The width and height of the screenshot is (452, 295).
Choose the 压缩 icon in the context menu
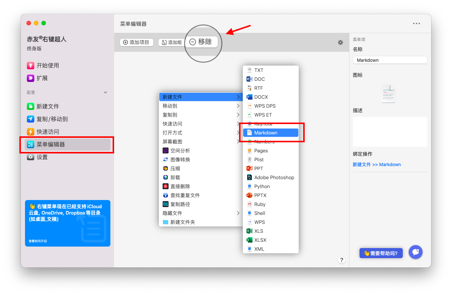pos(166,168)
